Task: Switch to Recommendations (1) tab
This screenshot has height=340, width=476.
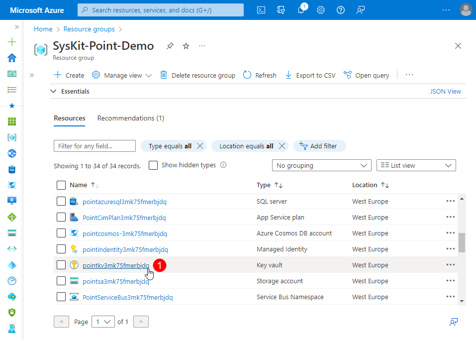Action: click(x=130, y=118)
